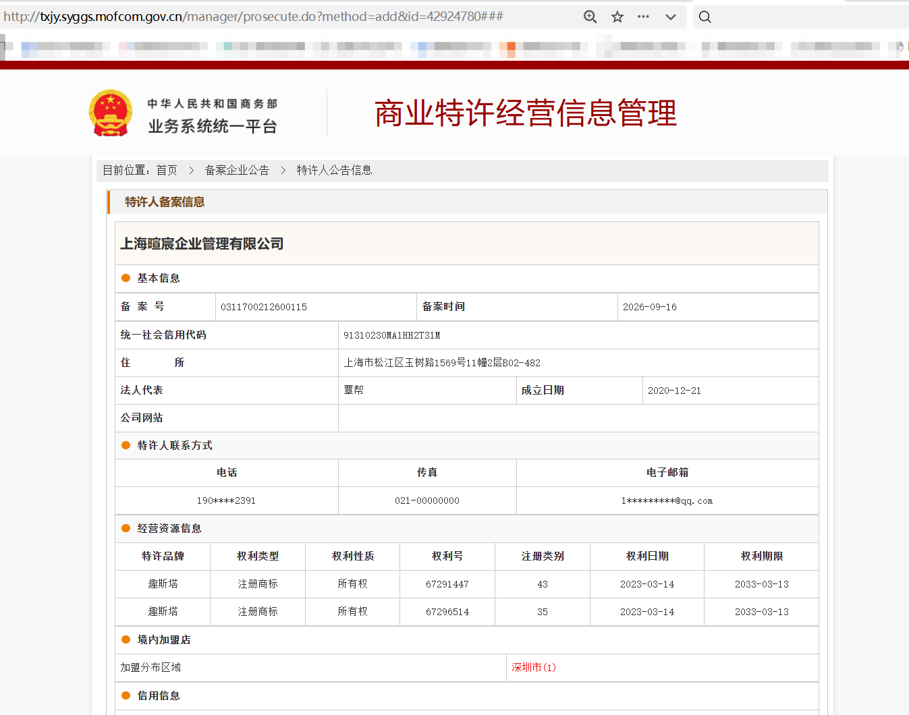Open the 深圳市(1) franchise region link

coord(533,667)
